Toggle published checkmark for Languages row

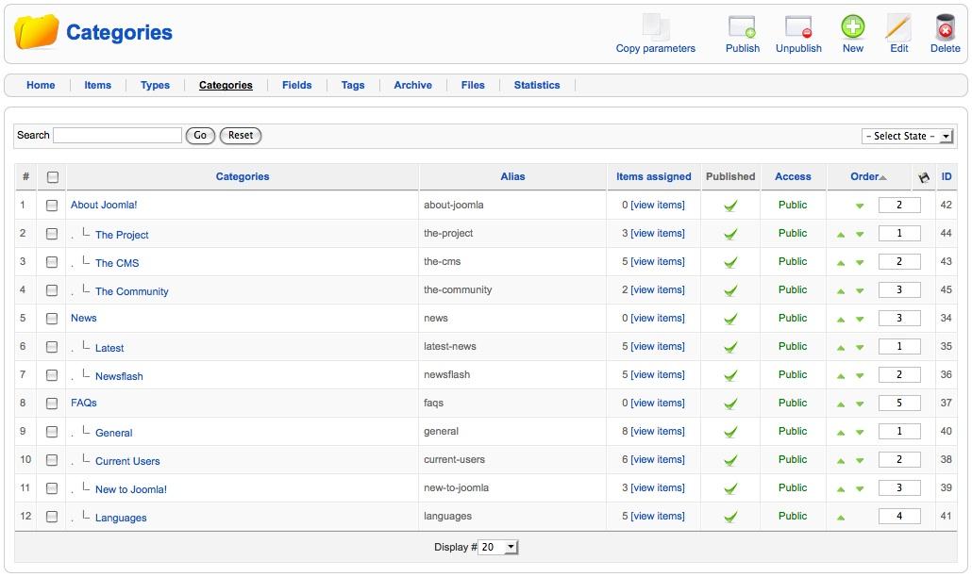tap(730, 517)
